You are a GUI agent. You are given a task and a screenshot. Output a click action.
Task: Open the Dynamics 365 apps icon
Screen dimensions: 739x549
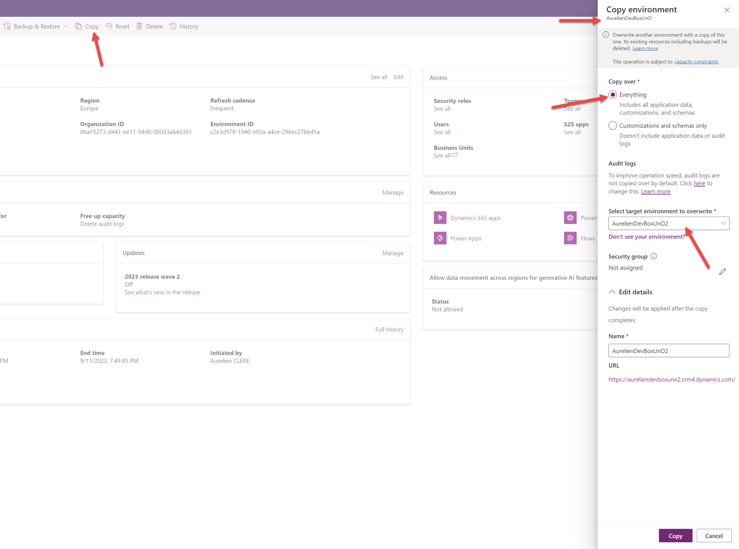(440, 218)
